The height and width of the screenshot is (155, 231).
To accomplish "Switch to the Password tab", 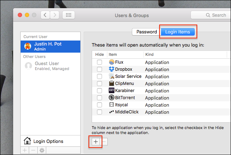I will (146, 32).
